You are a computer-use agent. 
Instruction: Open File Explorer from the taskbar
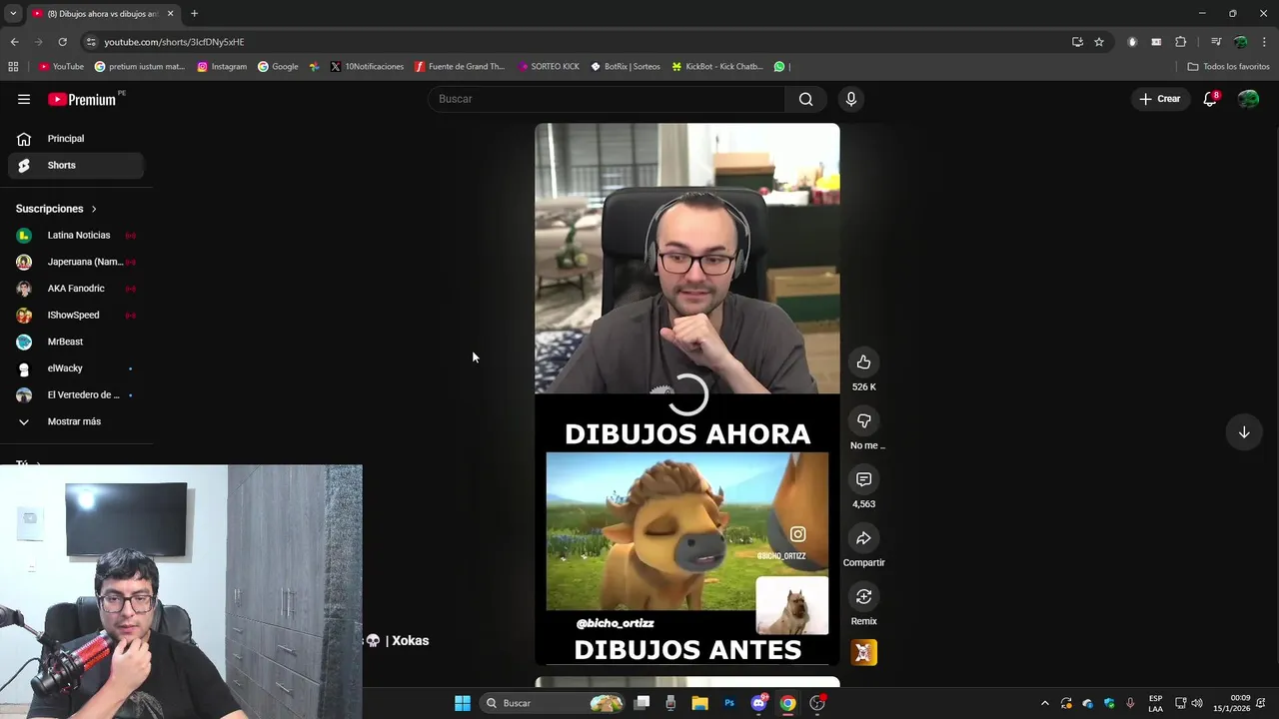click(699, 703)
